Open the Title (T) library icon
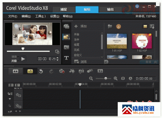 pos(66,58)
